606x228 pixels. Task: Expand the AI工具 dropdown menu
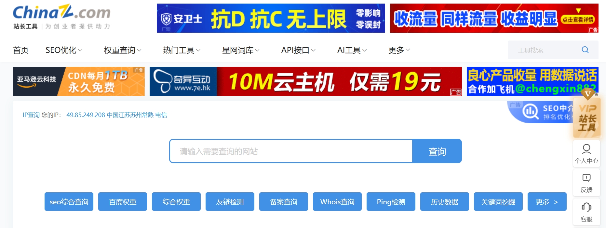[352, 50]
